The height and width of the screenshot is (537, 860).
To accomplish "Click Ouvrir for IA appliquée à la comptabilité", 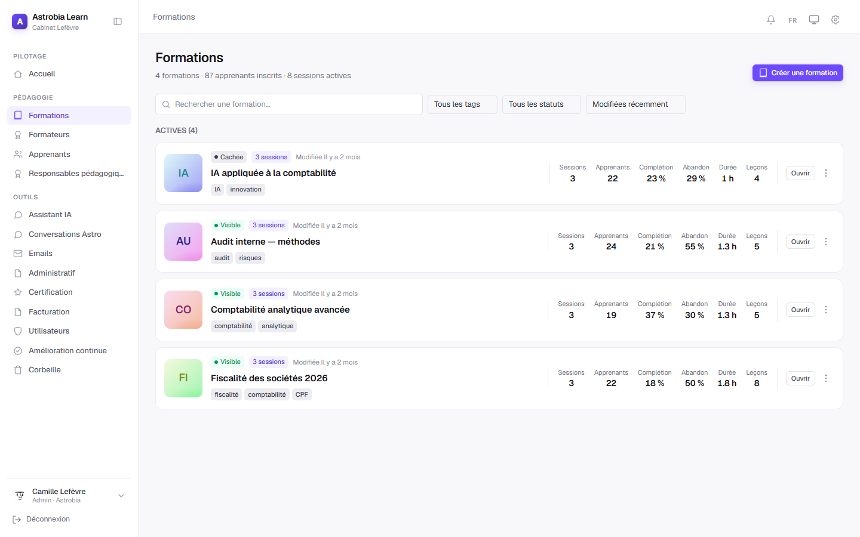I will [x=800, y=173].
